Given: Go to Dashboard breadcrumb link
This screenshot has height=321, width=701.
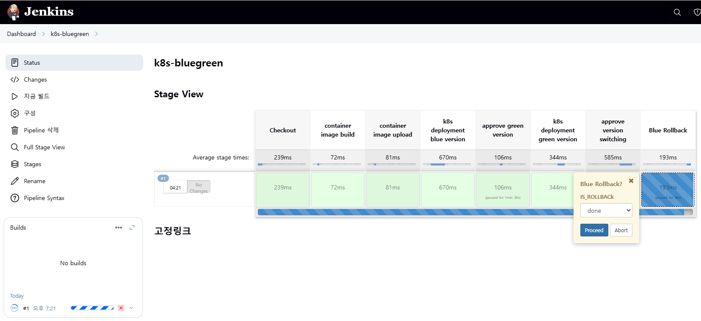Looking at the screenshot, I should pos(22,34).
